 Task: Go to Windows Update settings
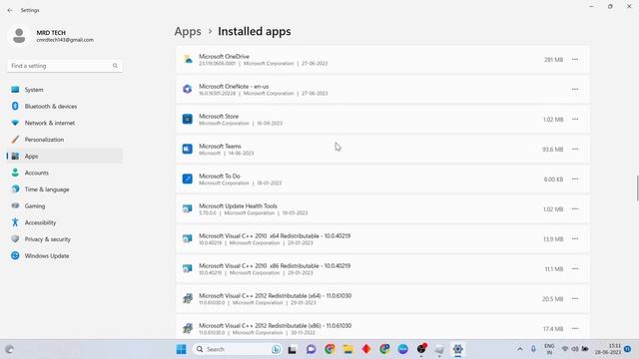click(x=65, y=256)
